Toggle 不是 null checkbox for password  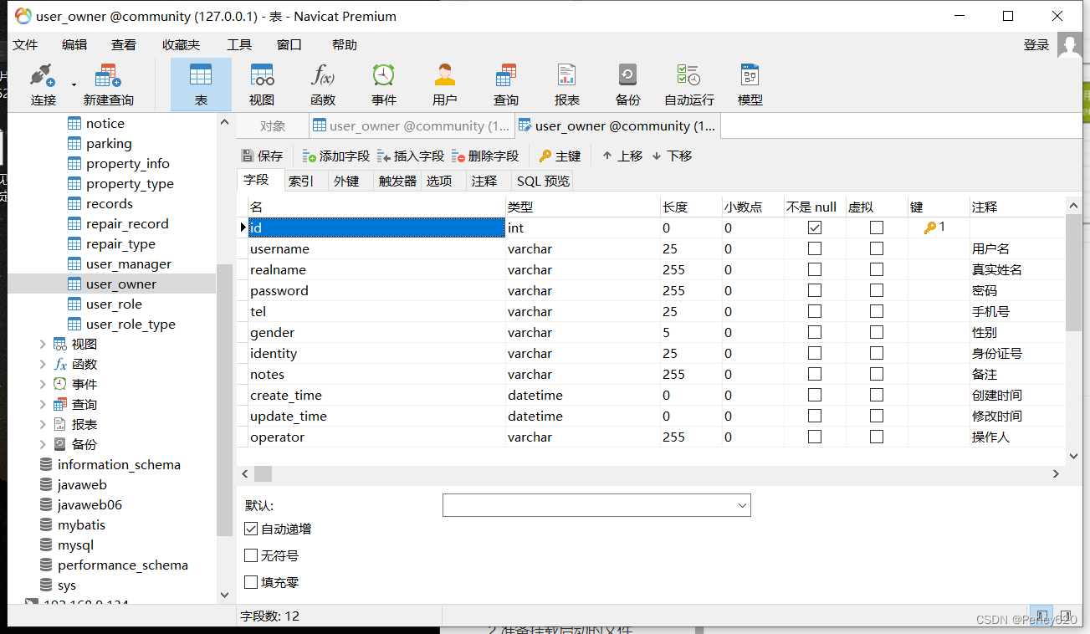[x=815, y=290]
